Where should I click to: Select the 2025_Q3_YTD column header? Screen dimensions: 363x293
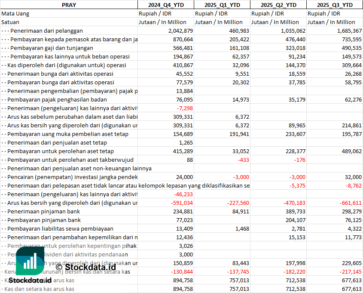click(x=335, y=5)
